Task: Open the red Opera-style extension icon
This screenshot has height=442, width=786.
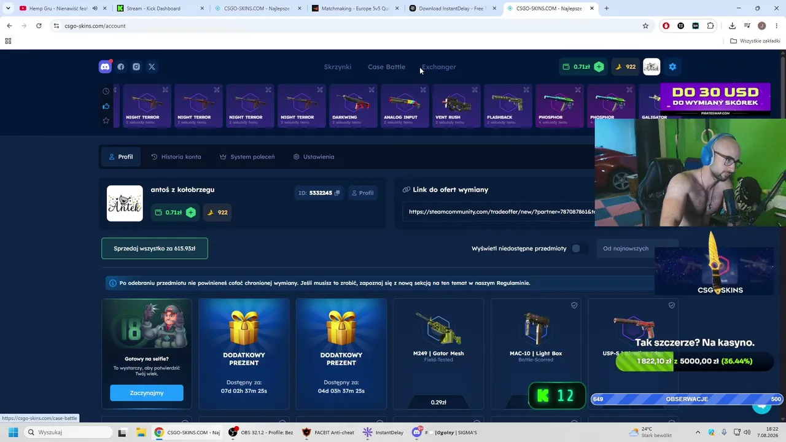Action: (666, 26)
